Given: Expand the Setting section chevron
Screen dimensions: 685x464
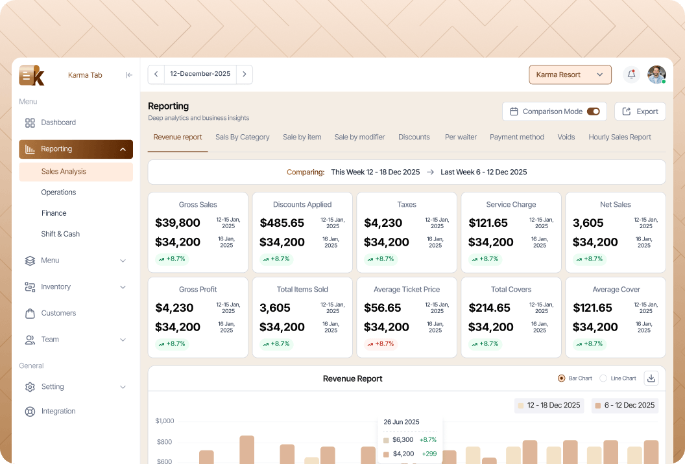Looking at the screenshot, I should (123, 387).
